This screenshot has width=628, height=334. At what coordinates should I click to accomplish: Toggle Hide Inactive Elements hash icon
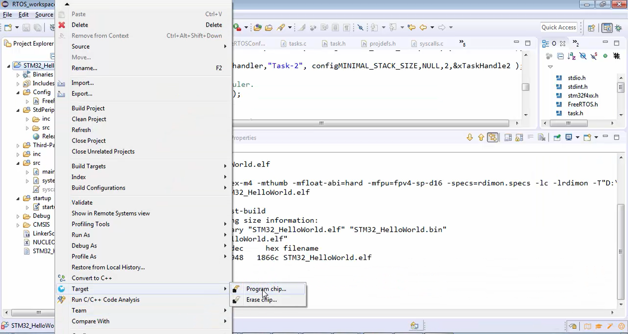[617, 56]
